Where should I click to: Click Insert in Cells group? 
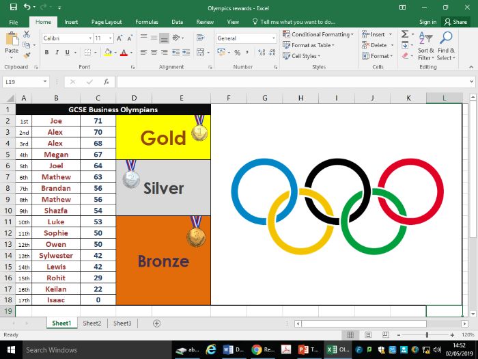click(x=377, y=34)
